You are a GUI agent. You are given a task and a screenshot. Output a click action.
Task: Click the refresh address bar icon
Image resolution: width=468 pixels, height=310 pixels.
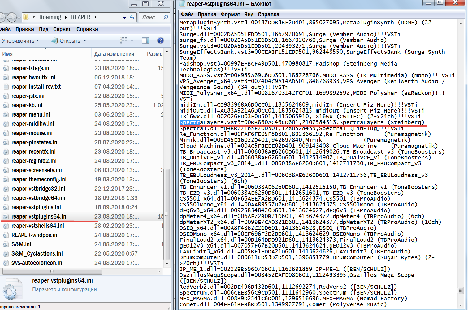132,17
